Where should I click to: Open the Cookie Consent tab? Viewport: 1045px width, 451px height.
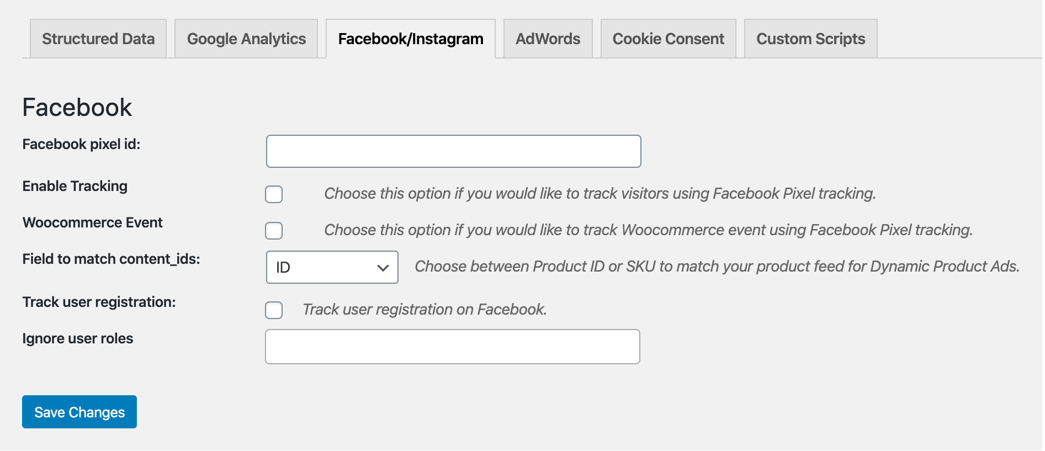point(668,39)
